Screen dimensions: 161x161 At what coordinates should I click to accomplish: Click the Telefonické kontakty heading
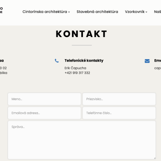tap(84, 60)
